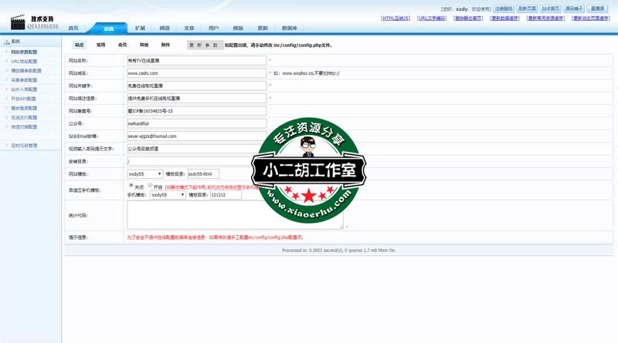Screen dimensions: 618x343
Task: Open the 手机模板 dropdown
Action: pos(168,195)
